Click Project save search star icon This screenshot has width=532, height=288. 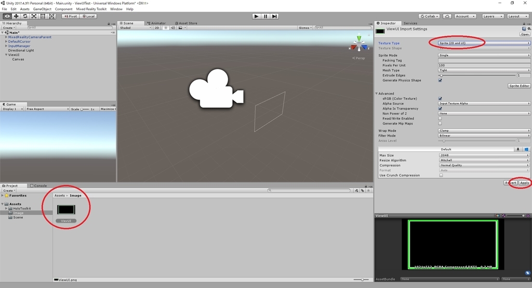[368, 190]
